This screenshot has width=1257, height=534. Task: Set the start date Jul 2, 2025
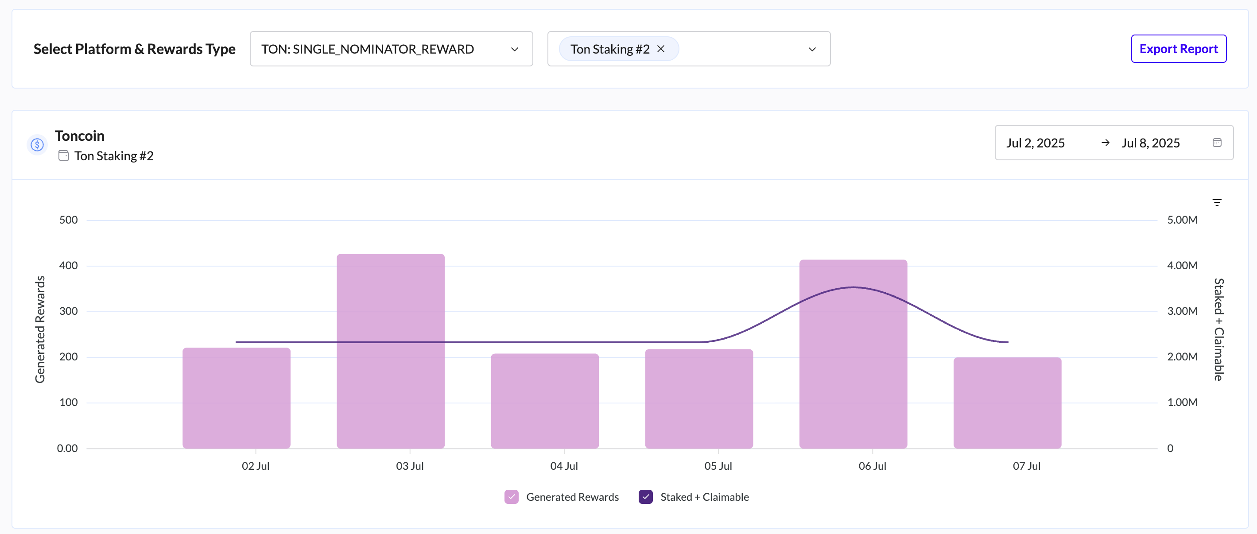[1035, 143]
